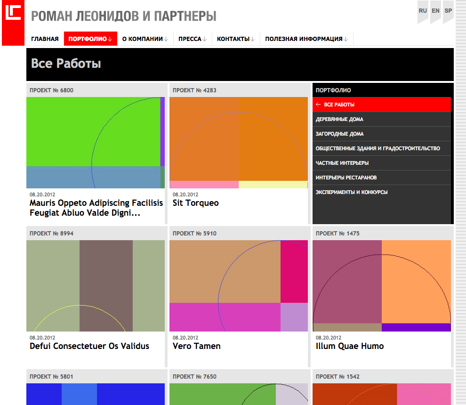Open the Illum Quae Humo project title
Viewport: 466px width, 405px height.
click(x=349, y=346)
